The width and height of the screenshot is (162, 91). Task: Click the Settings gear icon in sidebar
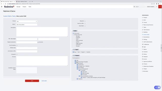tap(143, 39)
